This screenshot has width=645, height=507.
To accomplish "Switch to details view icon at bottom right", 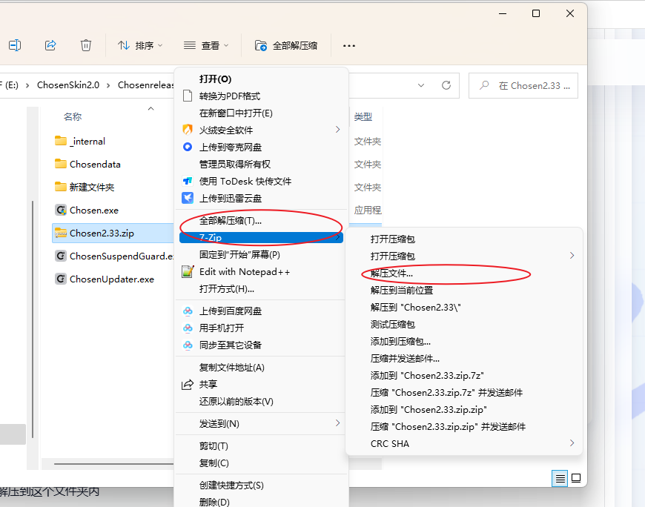I will [x=560, y=478].
